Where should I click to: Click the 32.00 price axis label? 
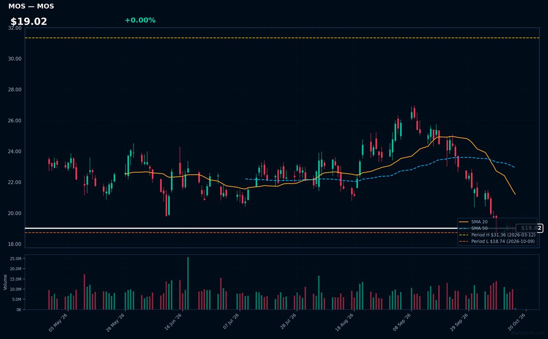point(15,28)
